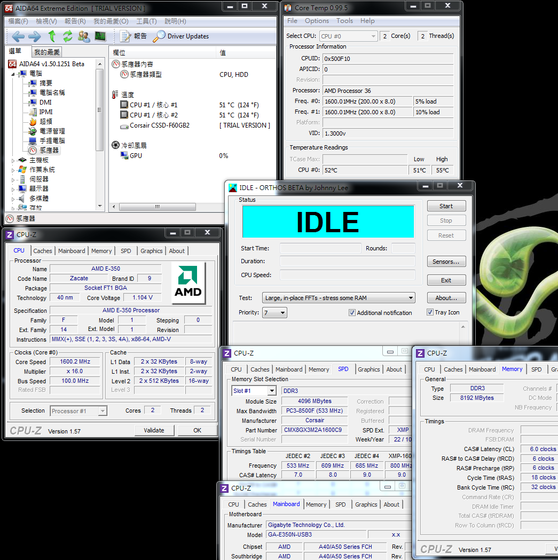Toggle the Tray Icon checkbox in ORTHOS
Screen dimensions: 558x560
pos(430,312)
